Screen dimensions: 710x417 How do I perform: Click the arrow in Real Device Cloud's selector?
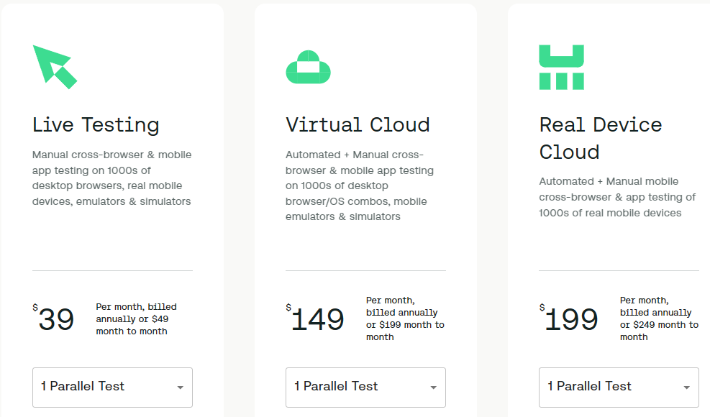coord(686,388)
